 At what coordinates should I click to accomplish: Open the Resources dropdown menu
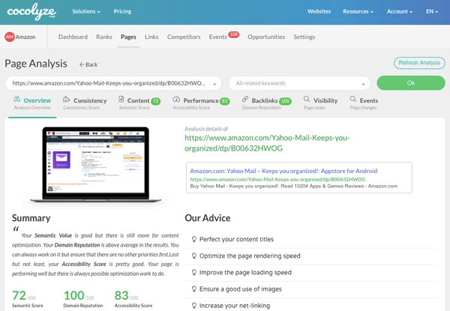(358, 11)
